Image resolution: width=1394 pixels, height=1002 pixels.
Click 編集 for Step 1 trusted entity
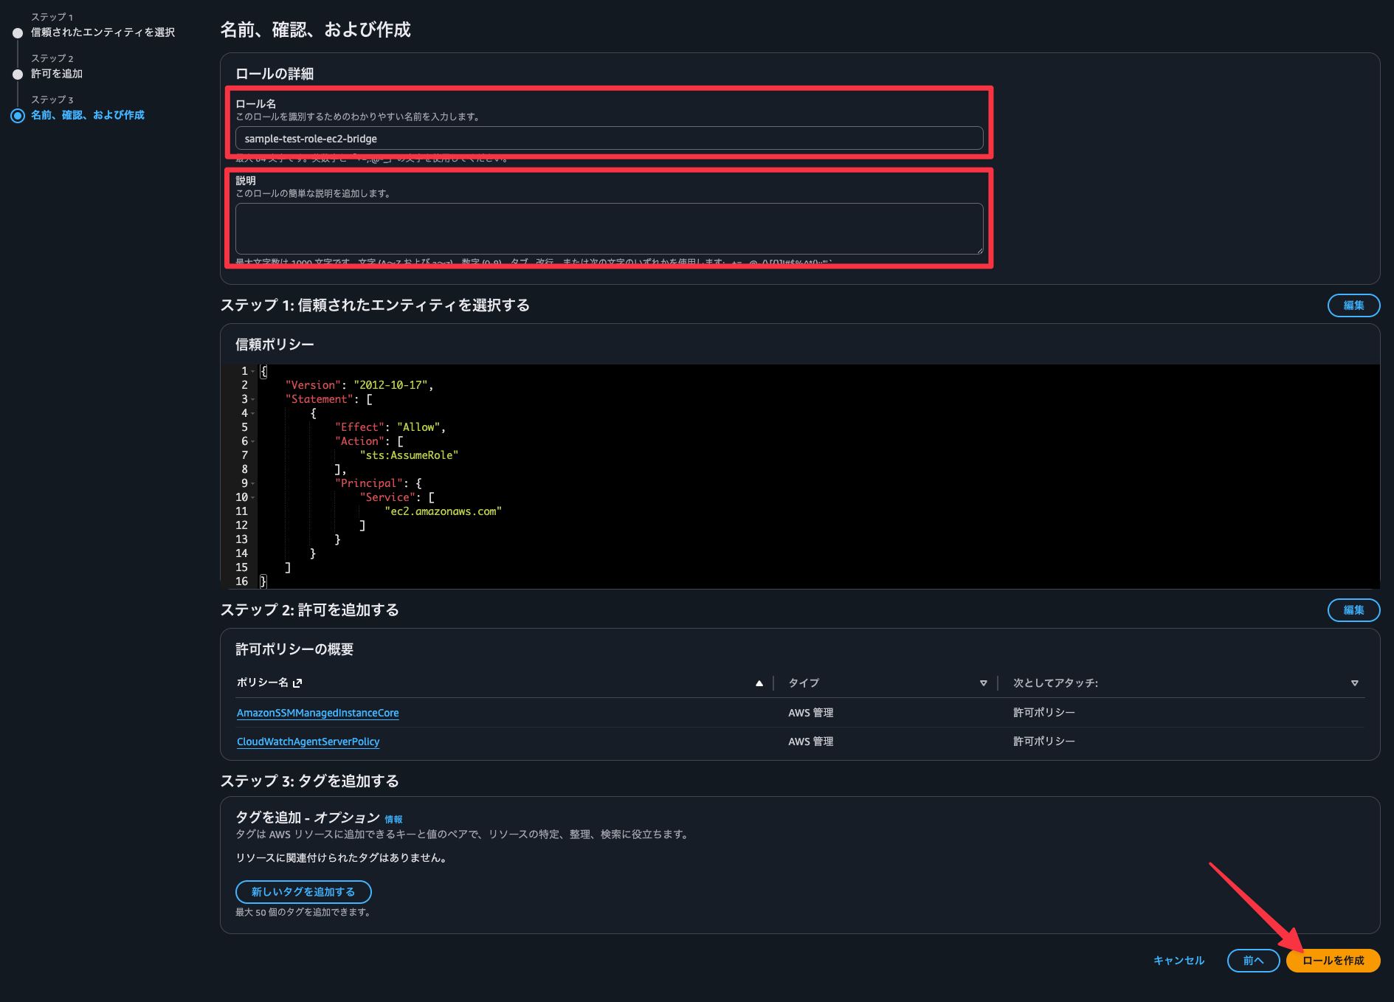(x=1353, y=305)
